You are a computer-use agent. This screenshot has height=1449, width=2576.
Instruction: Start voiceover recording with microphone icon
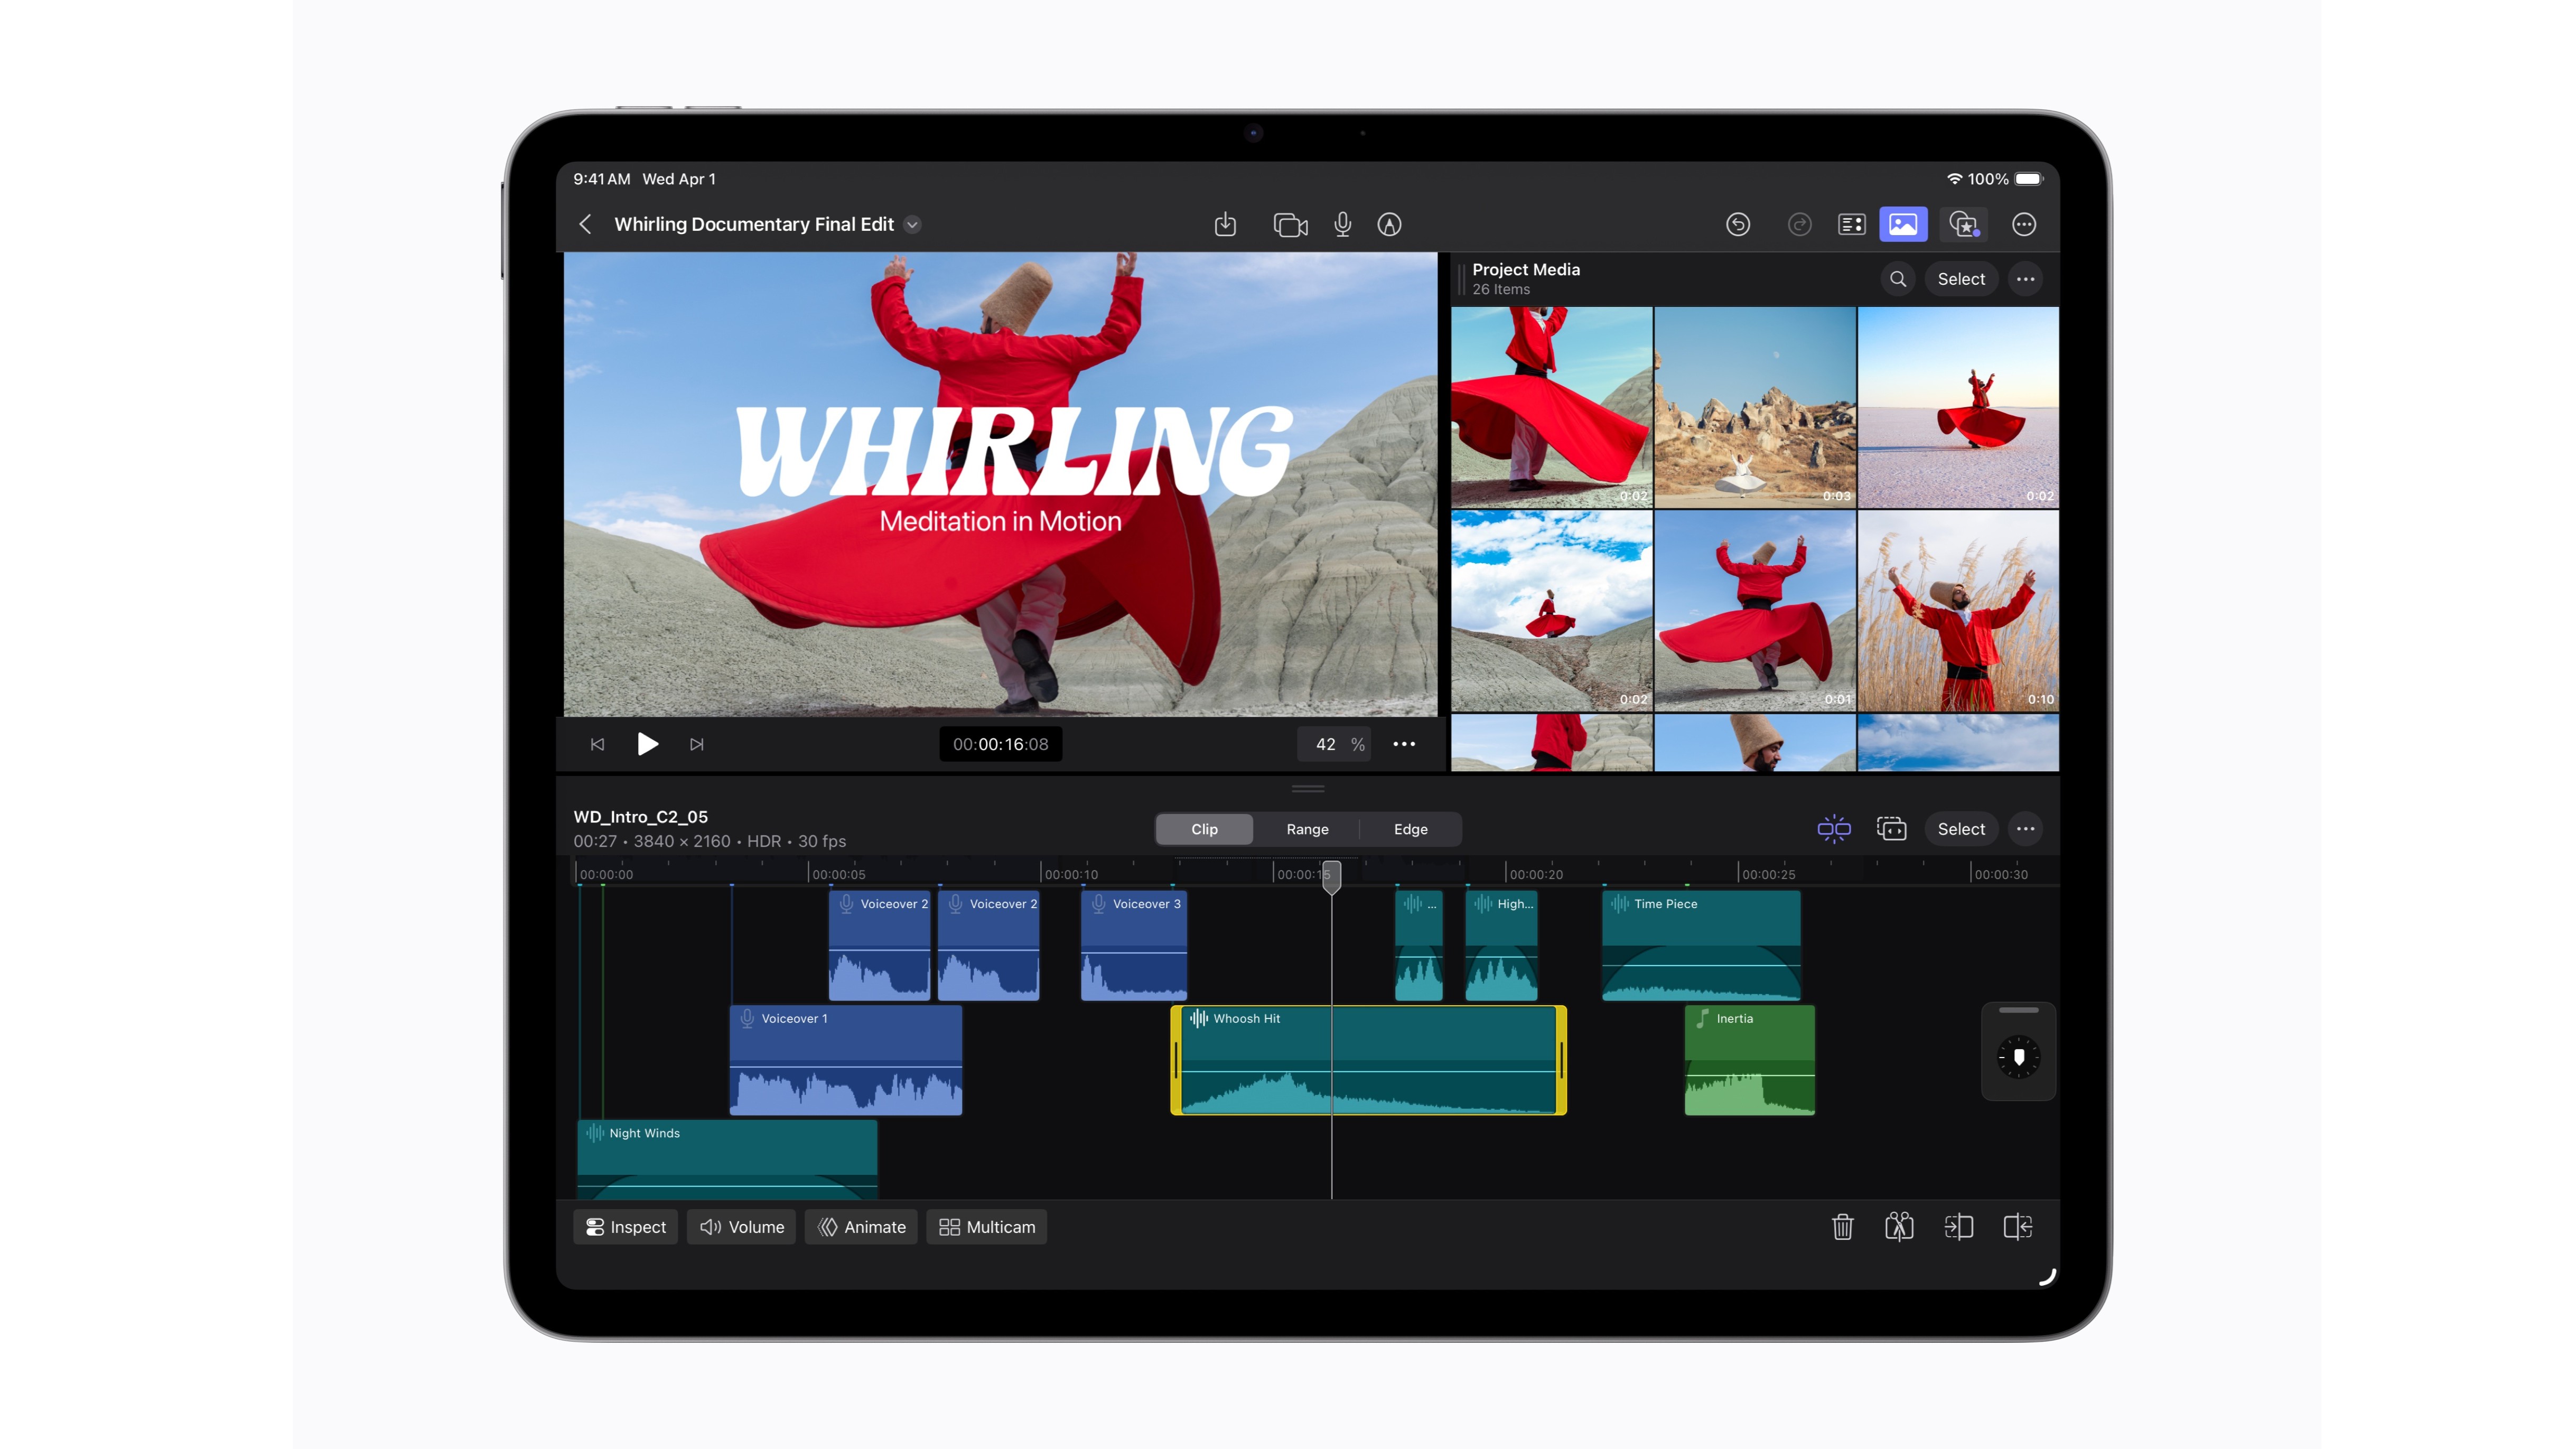point(1342,224)
